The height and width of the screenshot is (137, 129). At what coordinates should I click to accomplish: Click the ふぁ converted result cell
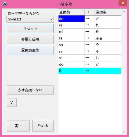pyautogui.click(x=108, y=38)
